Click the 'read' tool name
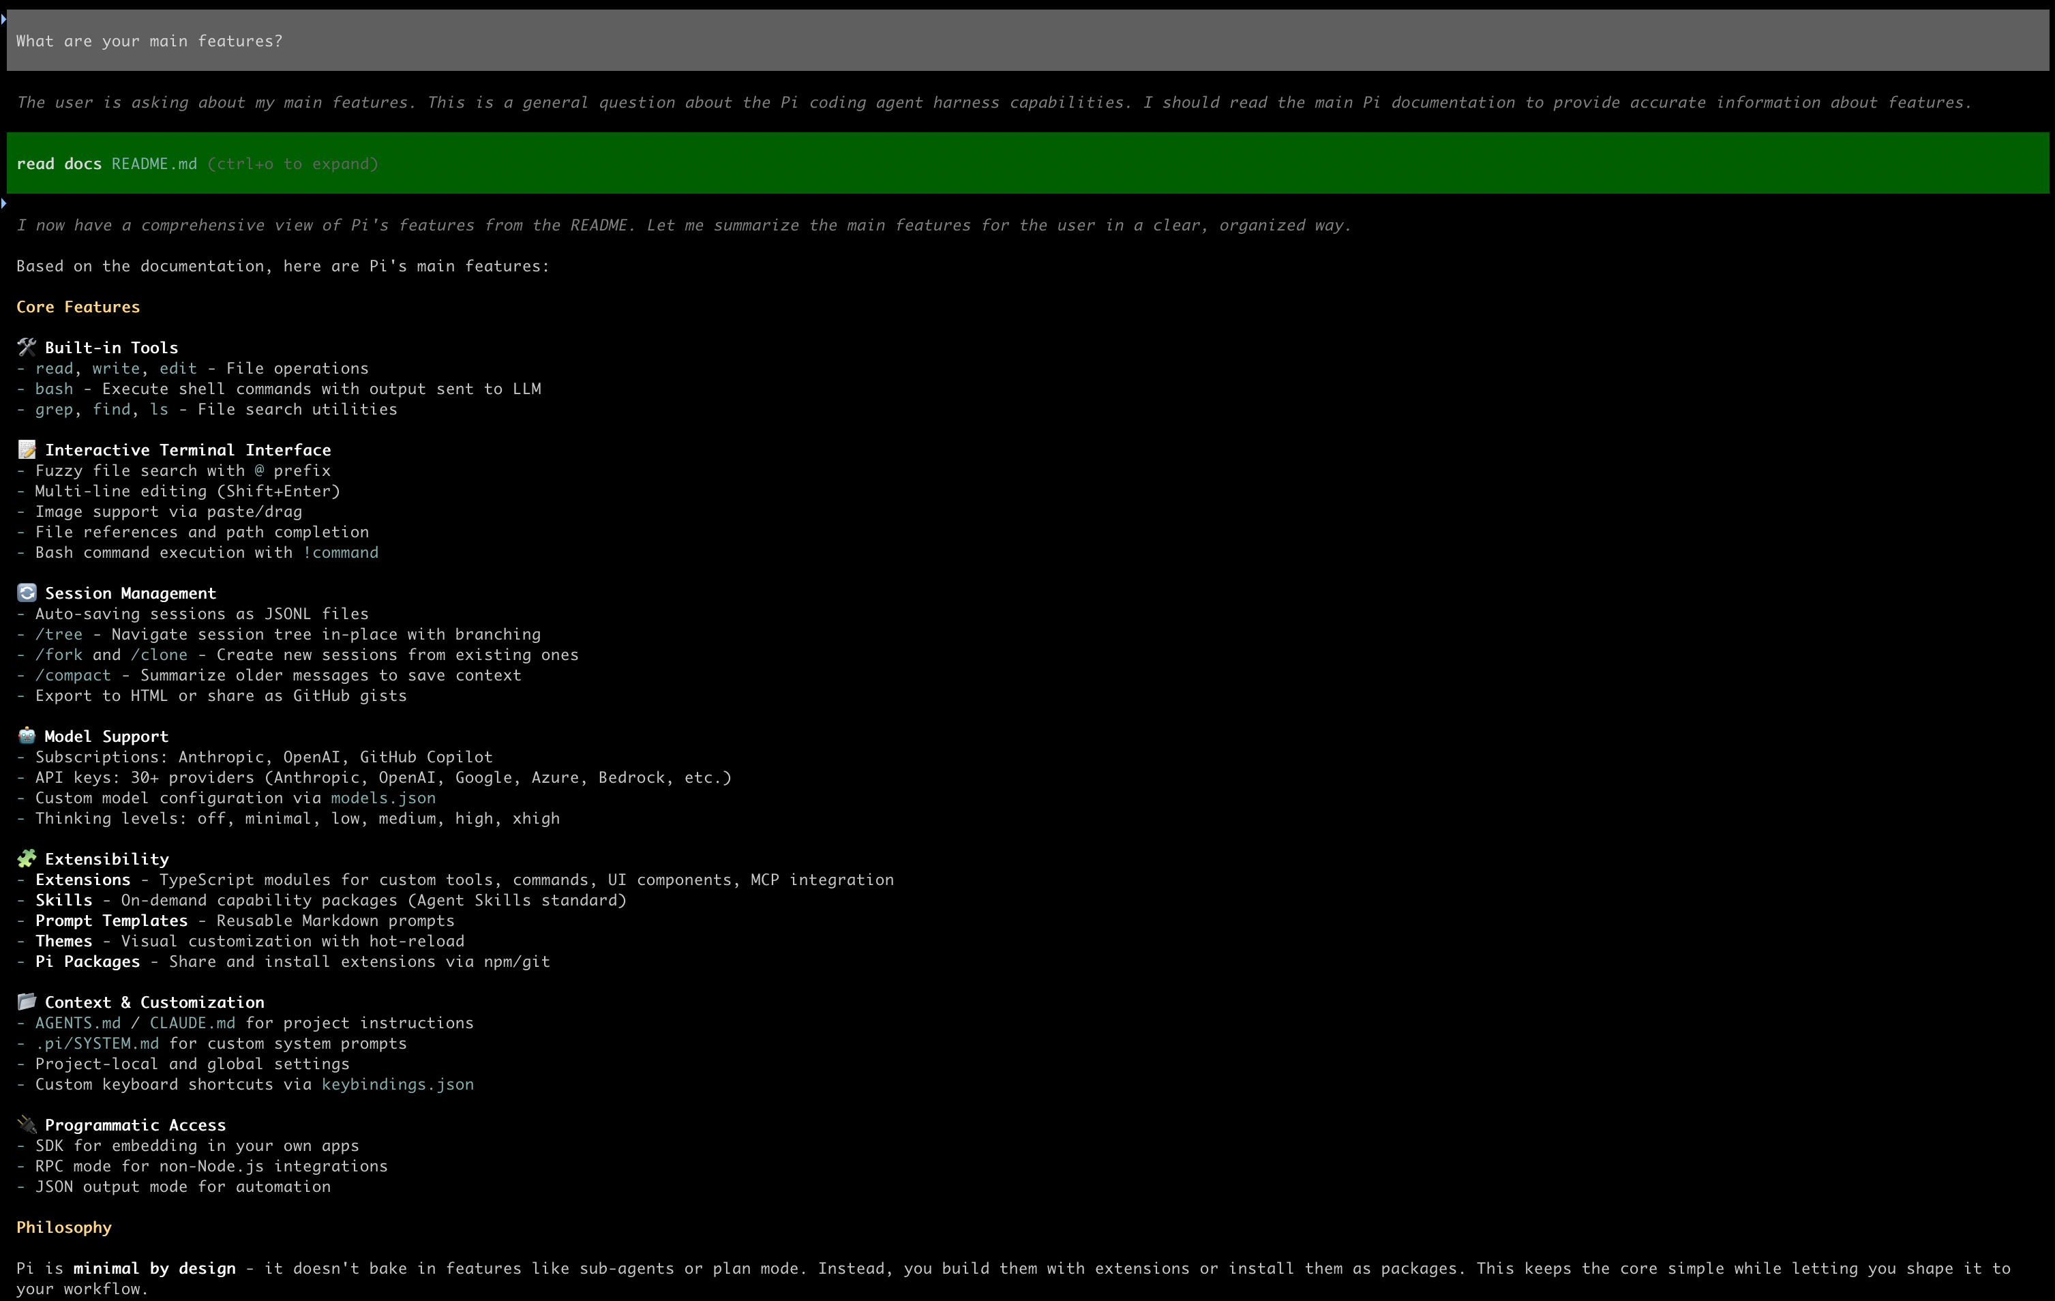This screenshot has width=2055, height=1301. point(55,368)
